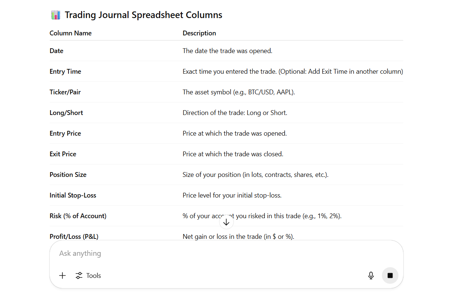Click the Description table header
Screen dimensions: 457x293
(x=199, y=33)
